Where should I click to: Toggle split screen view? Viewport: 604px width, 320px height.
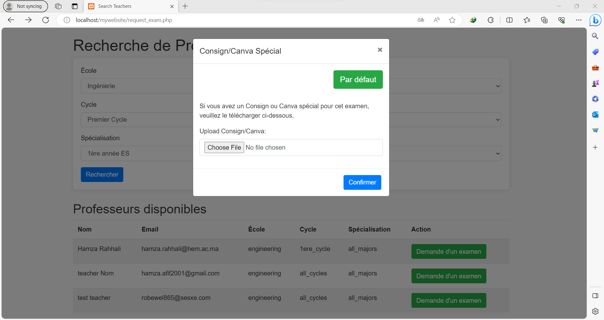click(509, 20)
